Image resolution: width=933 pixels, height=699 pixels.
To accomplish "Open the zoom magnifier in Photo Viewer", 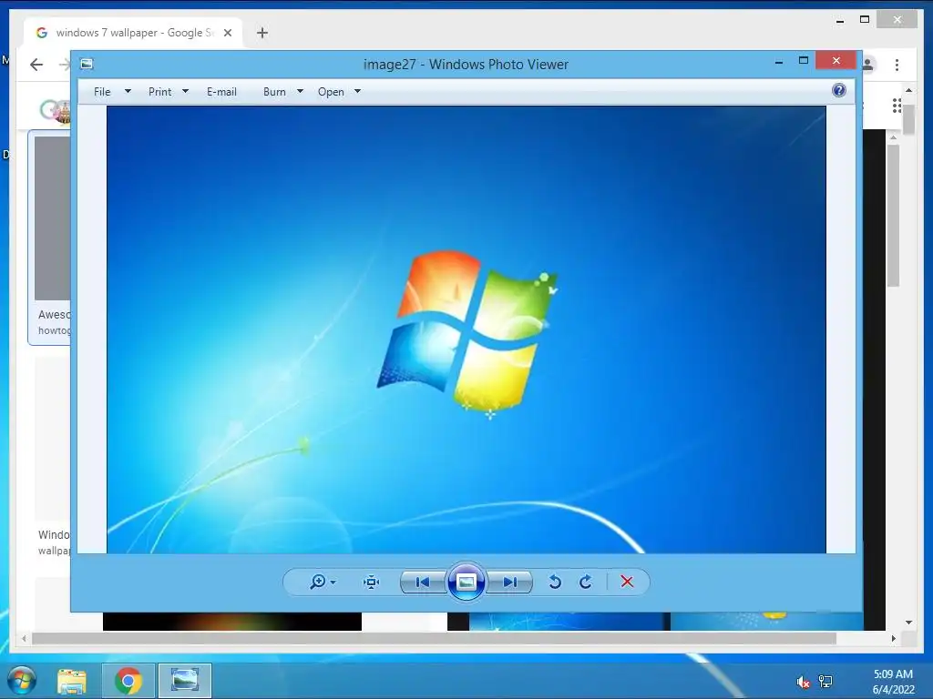I will [x=318, y=582].
